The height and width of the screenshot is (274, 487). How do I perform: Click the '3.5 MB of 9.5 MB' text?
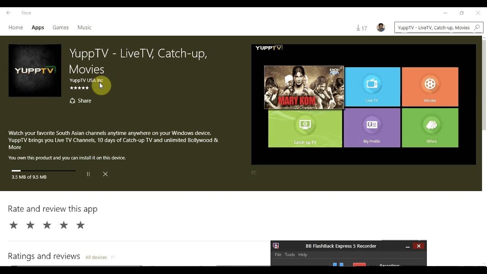[29, 177]
